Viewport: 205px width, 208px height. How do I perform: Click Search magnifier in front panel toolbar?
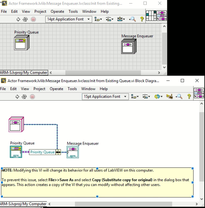tap(133, 19)
